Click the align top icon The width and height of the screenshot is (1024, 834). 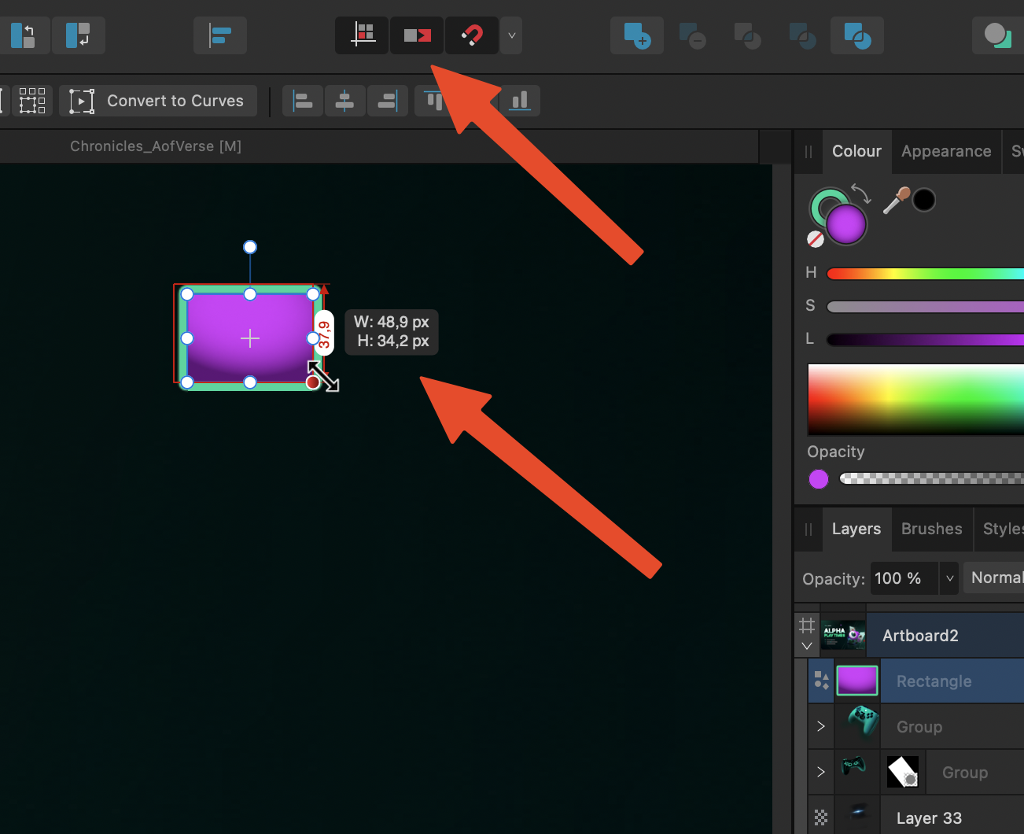tap(433, 101)
